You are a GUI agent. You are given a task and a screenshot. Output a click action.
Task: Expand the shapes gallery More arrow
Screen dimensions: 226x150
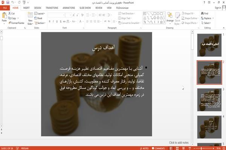click(x=165, y=22)
